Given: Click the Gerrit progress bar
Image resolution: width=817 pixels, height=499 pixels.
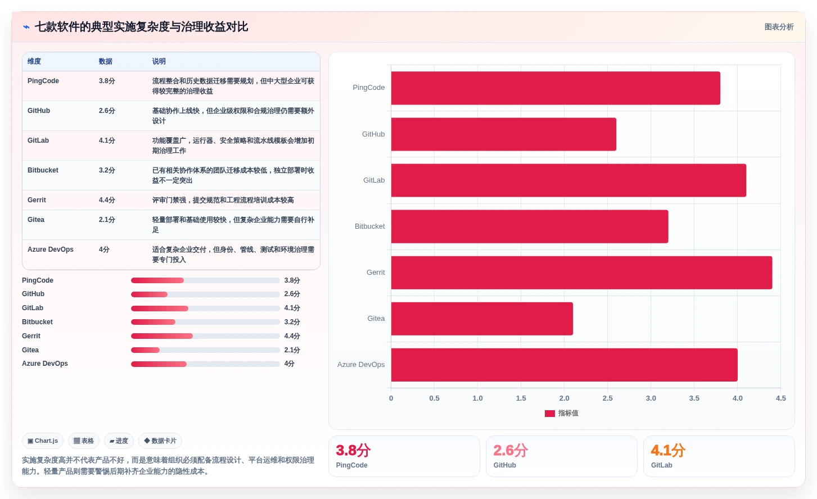Looking at the screenshot, I should 205,336.
